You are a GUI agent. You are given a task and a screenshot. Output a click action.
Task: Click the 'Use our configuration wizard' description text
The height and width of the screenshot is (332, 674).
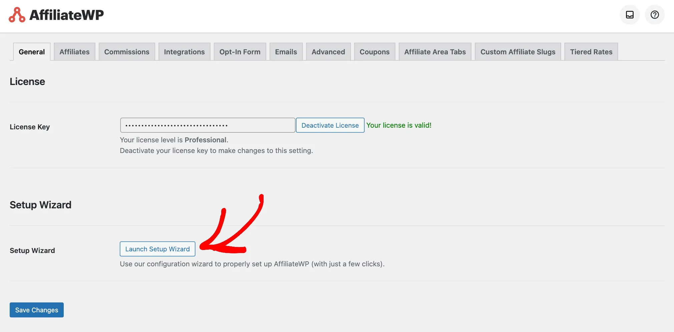click(x=252, y=264)
